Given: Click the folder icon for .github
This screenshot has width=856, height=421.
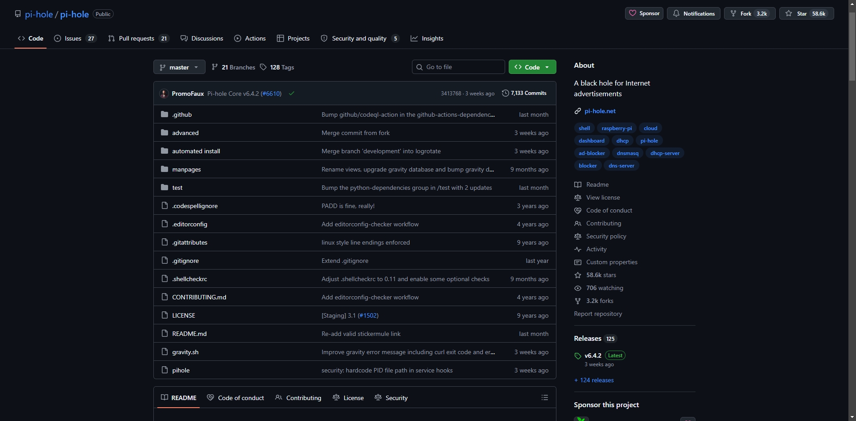Looking at the screenshot, I should pyautogui.click(x=165, y=114).
